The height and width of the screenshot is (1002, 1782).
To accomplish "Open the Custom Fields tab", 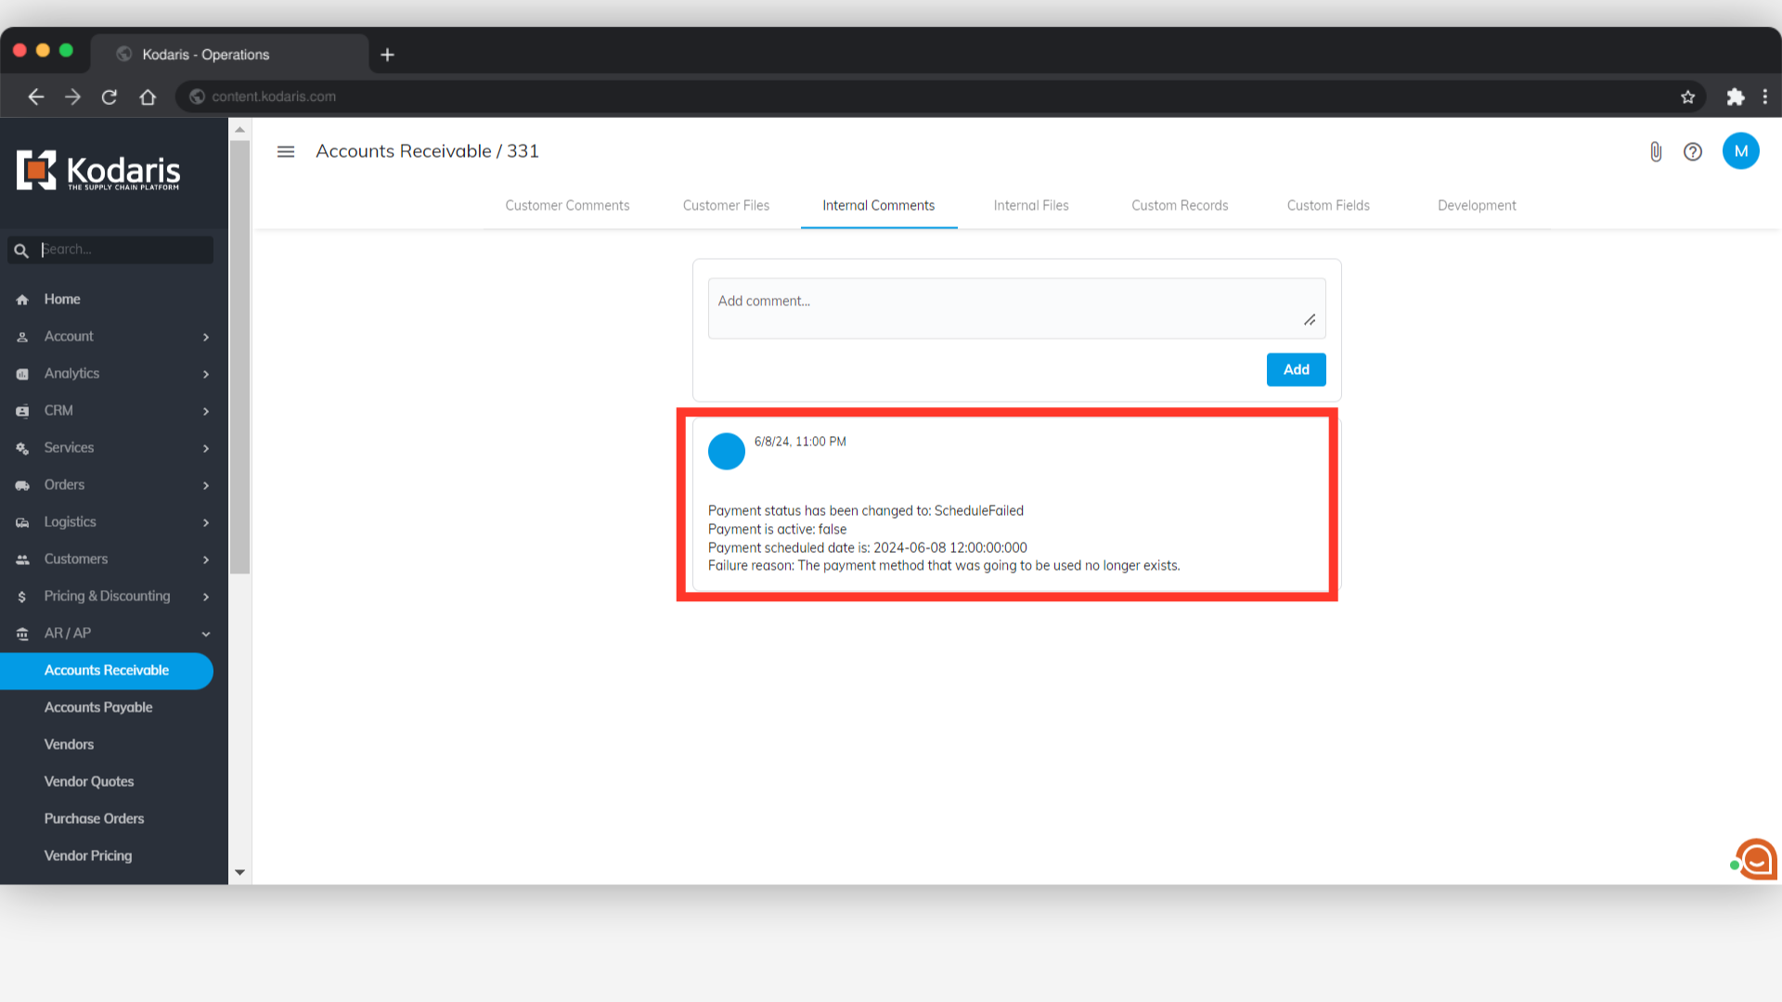I will click(x=1328, y=205).
